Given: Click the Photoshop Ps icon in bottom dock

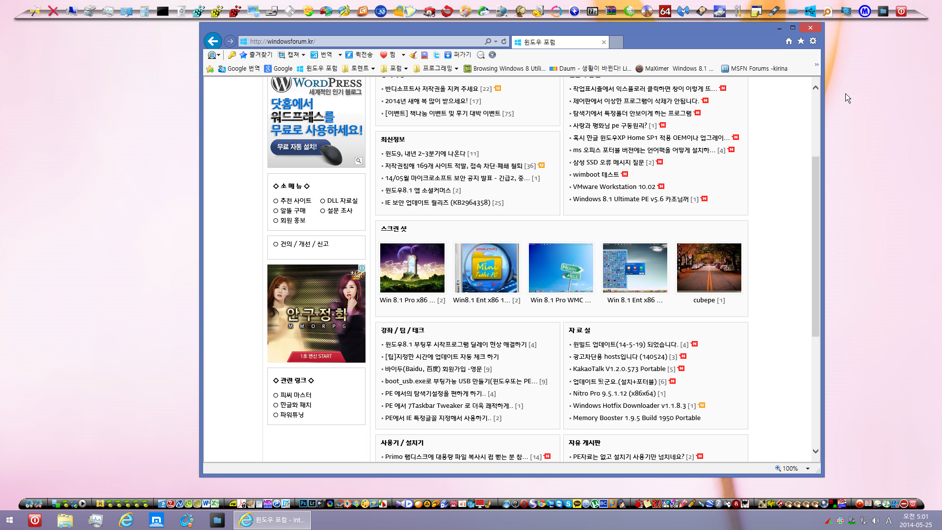Looking at the screenshot, I should (x=303, y=503).
